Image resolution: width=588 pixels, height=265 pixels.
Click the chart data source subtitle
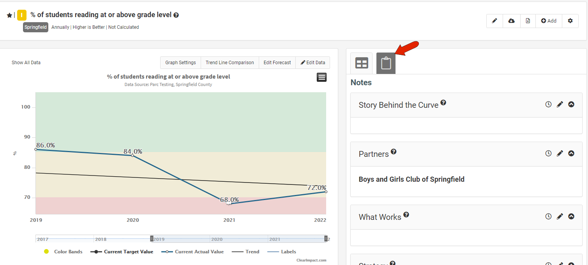point(168,84)
